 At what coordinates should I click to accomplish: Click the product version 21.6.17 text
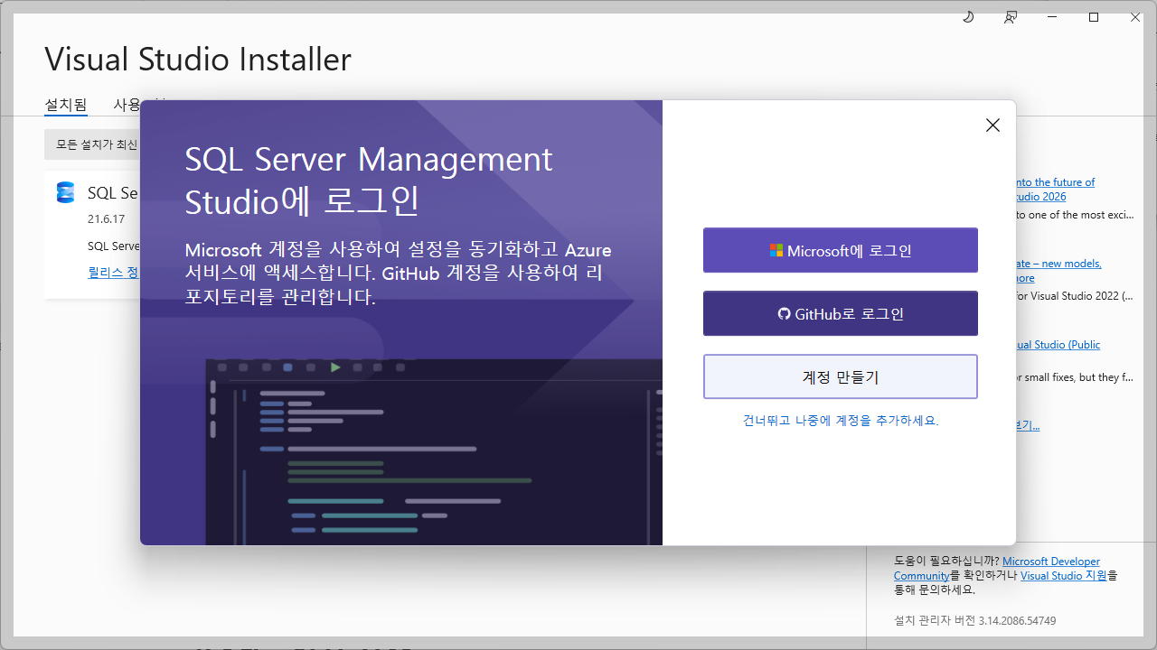(107, 218)
